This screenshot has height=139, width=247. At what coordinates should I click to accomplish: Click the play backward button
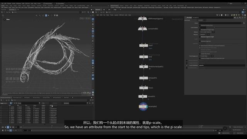[5, 127]
